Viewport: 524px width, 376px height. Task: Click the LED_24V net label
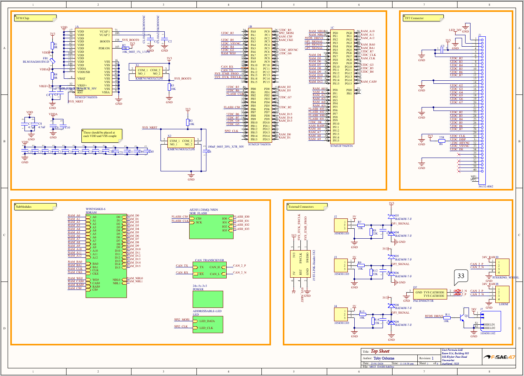click(x=455, y=30)
